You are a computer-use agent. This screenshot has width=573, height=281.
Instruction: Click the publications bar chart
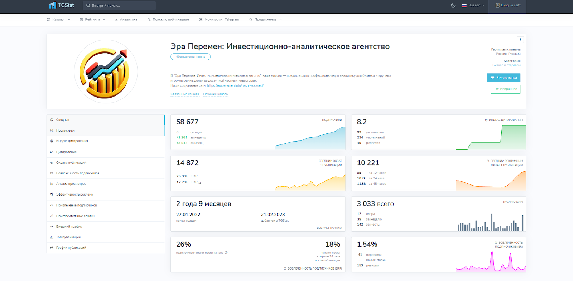tap(491, 222)
